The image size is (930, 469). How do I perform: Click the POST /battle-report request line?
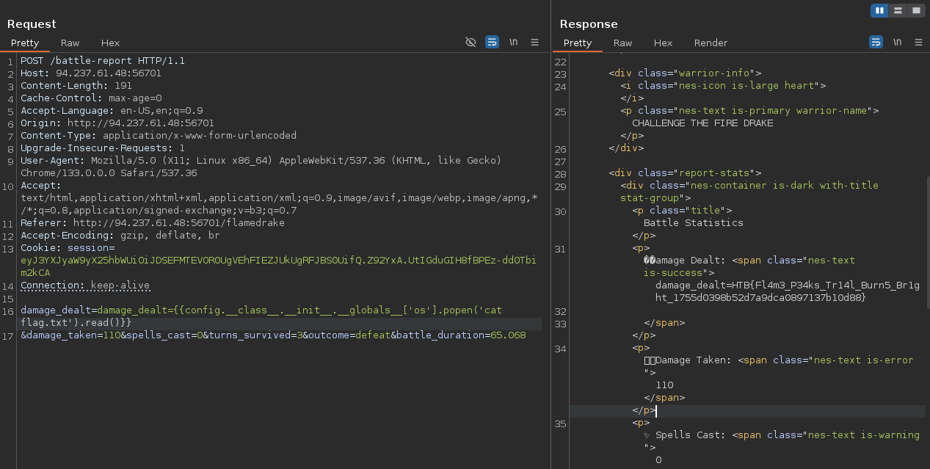pyautogui.click(x=103, y=61)
